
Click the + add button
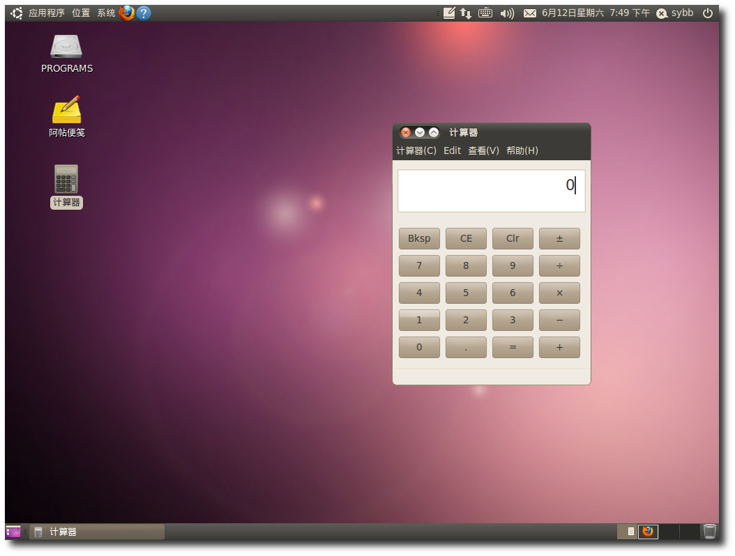(x=560, y=347)
